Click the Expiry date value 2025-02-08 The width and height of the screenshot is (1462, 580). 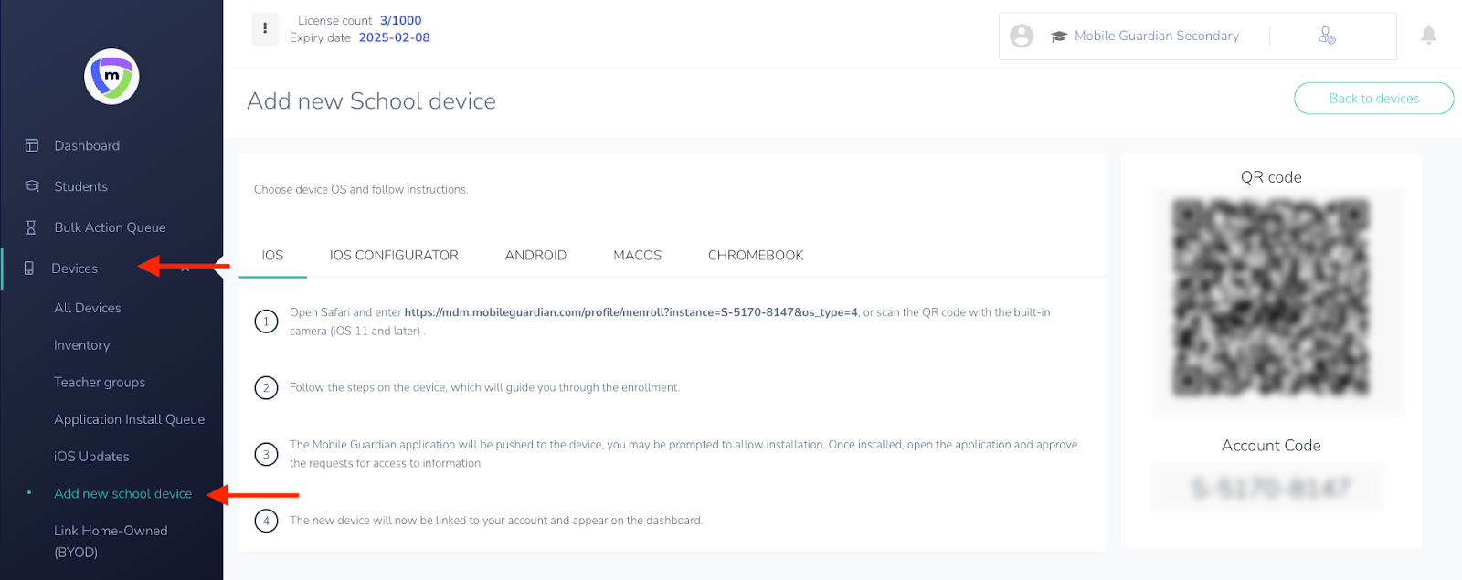[x=394, y=37]
